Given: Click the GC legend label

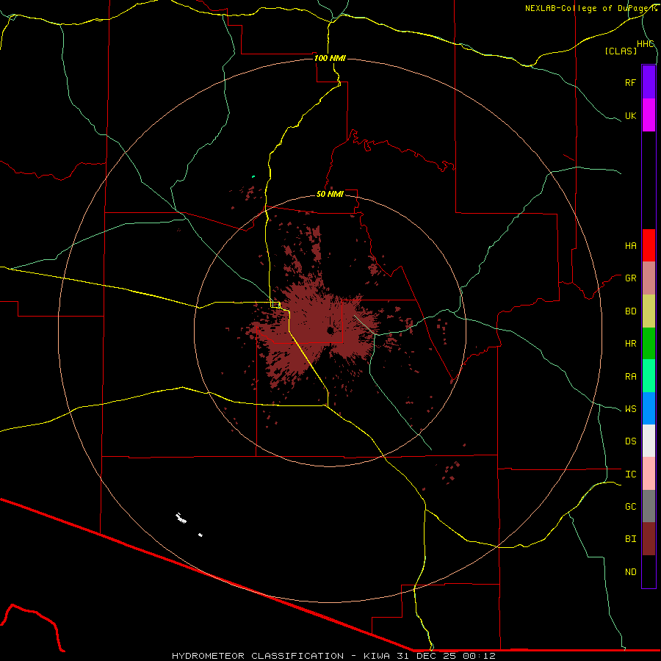Looking at the screenshot, I should click(630, 507).
